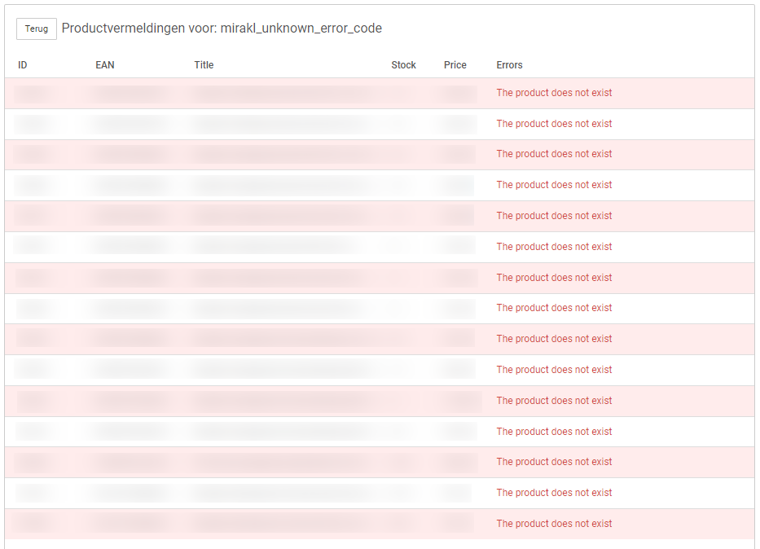Screen dimensions: 760x549
Task: Select the eighth row's error message
Action: tap(554, 308)
